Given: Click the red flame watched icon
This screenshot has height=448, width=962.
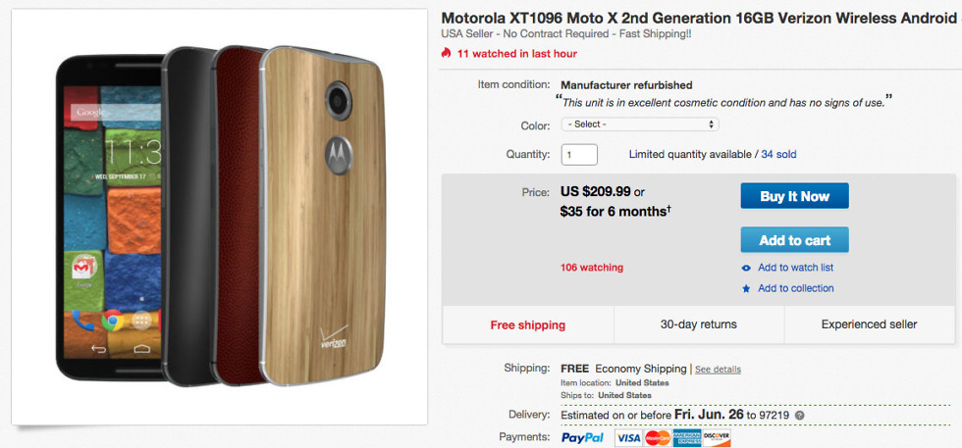Looking at the screenshot, I should 448,54.
